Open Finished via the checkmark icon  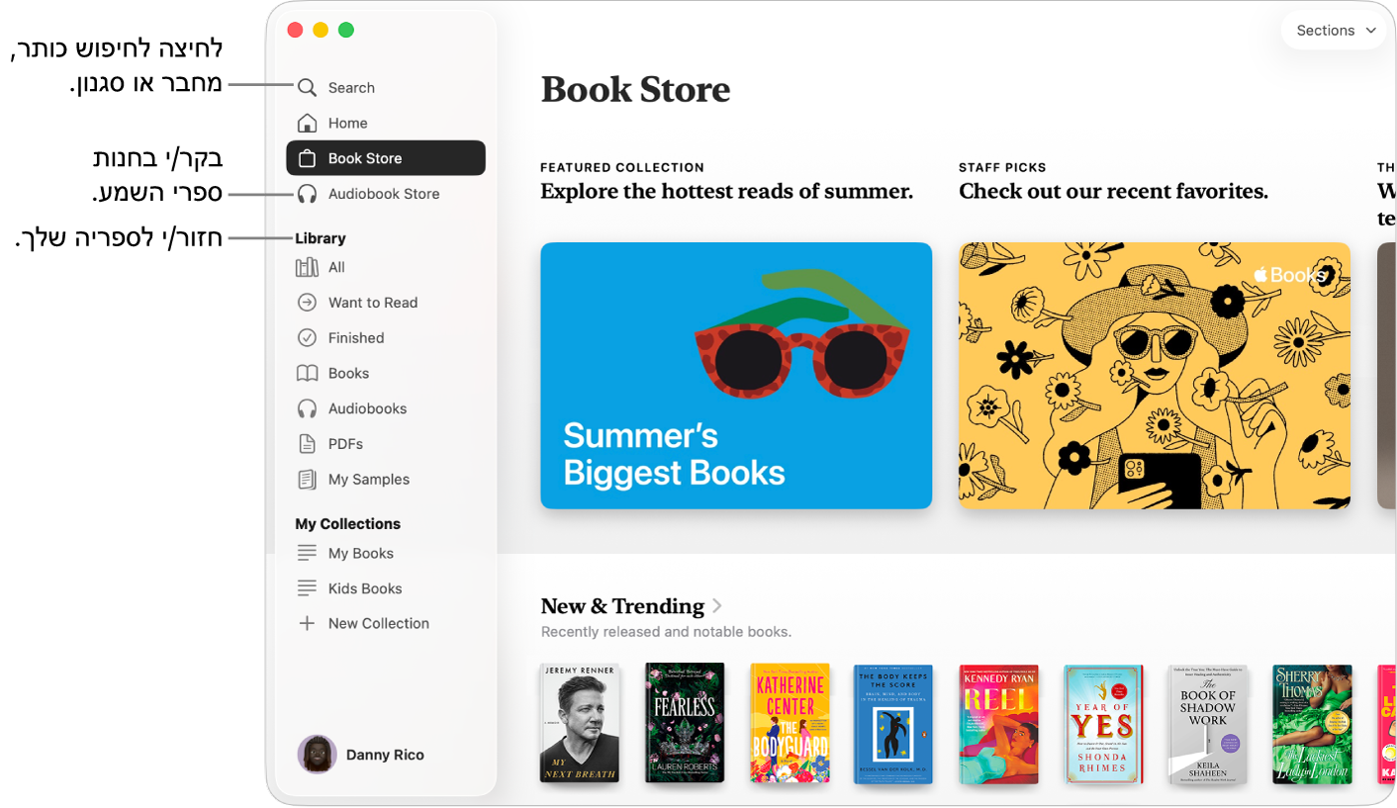tap(308, 338)
